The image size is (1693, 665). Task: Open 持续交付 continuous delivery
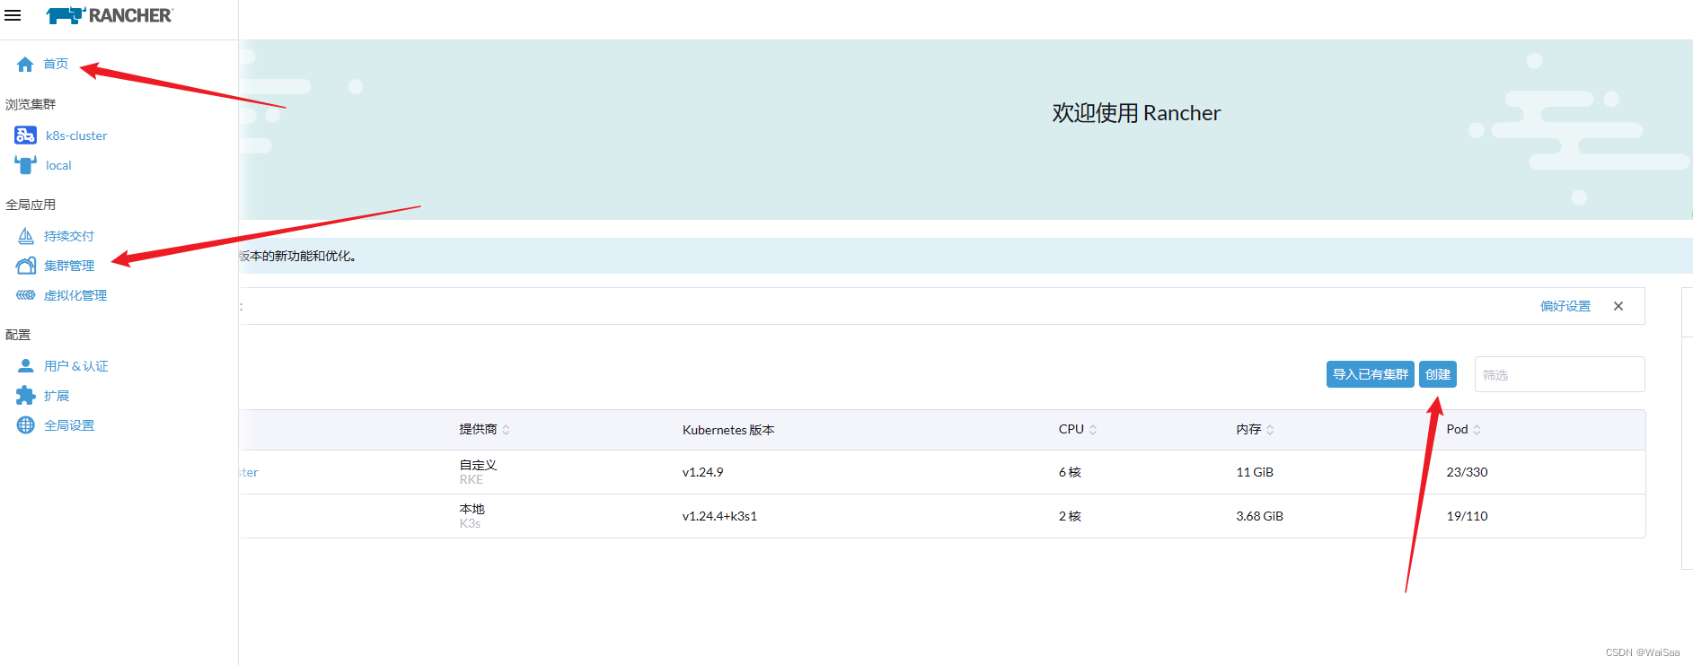click(x=69, y=236)
